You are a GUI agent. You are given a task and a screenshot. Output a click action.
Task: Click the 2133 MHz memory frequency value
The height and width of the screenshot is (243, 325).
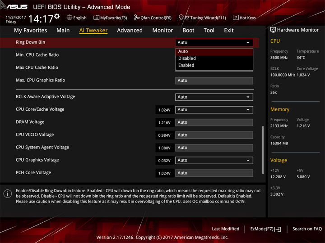click(279, 126)
